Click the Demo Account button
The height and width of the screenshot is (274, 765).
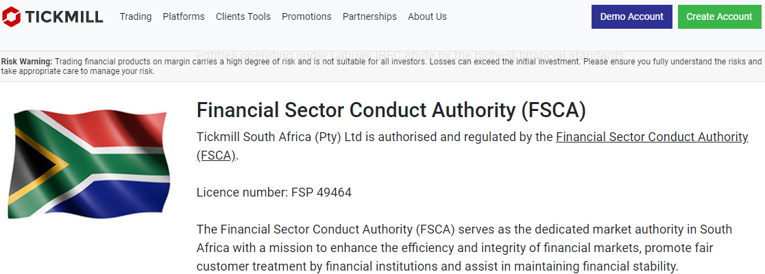632,16
